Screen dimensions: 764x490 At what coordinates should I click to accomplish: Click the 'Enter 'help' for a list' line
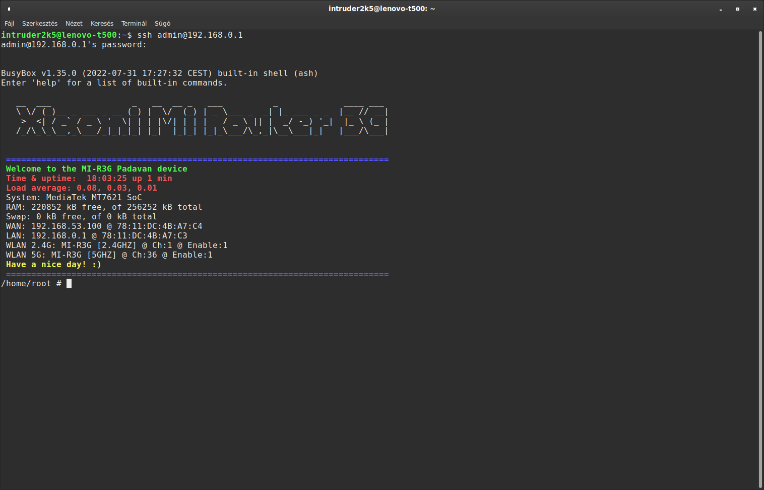114,83
